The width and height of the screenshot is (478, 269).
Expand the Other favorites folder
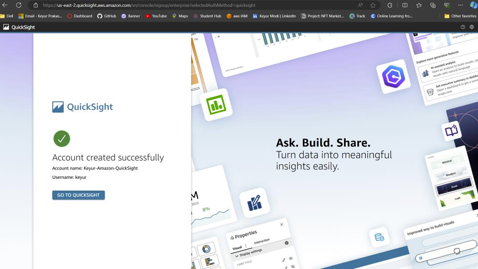[460, 16]
